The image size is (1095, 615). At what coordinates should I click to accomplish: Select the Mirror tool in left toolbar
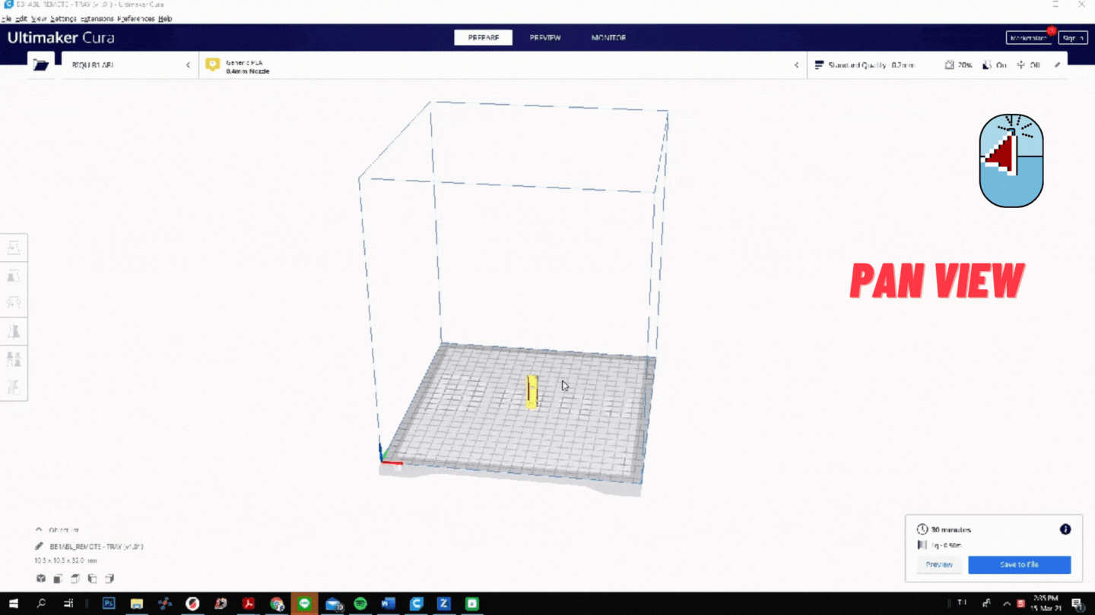tap(14, 331)
